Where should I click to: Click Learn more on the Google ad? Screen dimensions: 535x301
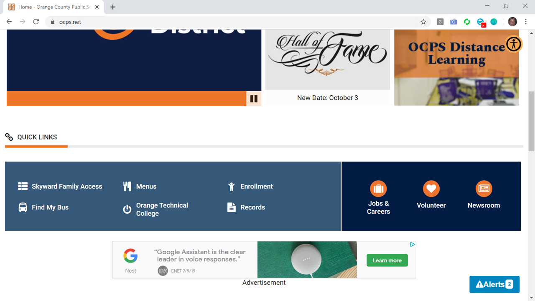pyautogui.click(x=387, y=260)
